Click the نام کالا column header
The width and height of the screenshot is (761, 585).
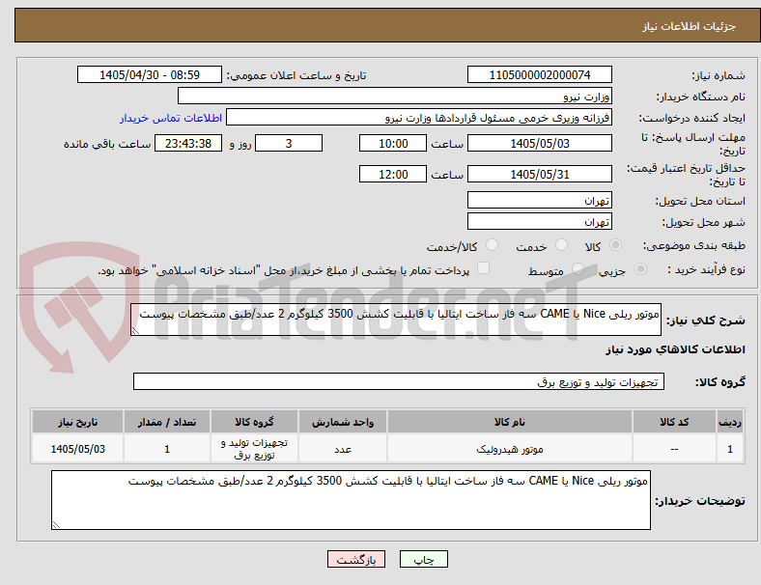click(x=510, y=422)
